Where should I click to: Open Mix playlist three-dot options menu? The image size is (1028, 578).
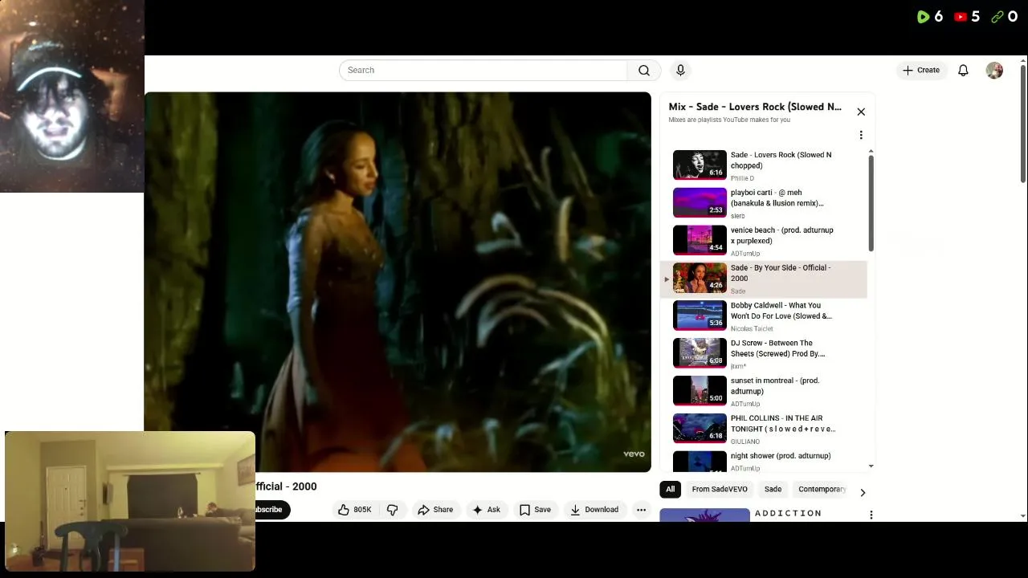pyautogui.click(x=861, y=135)
